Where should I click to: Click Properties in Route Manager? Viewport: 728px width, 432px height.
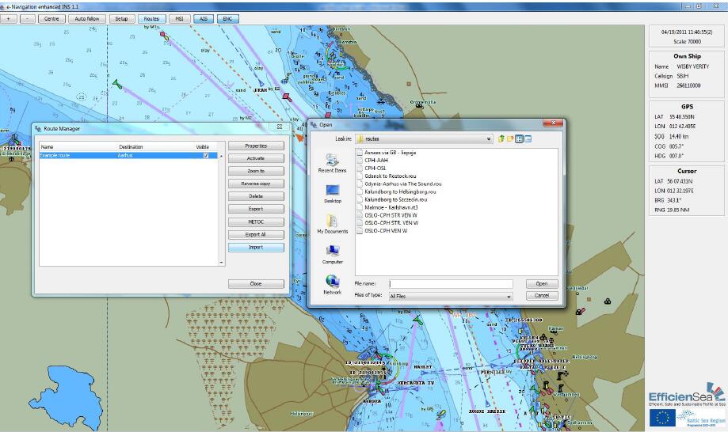coord(256,146)
